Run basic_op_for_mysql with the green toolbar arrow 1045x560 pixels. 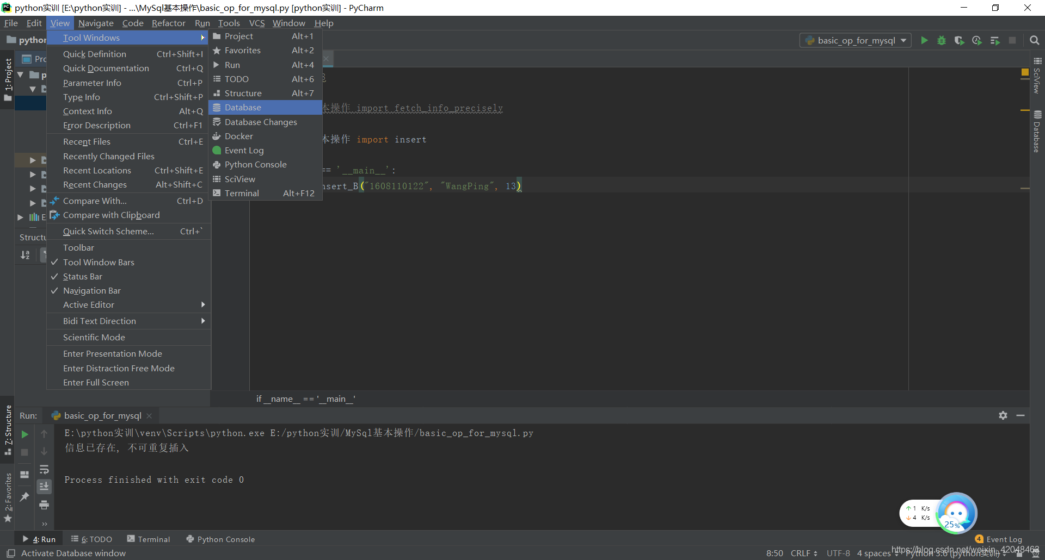click(x=924, y=40)
